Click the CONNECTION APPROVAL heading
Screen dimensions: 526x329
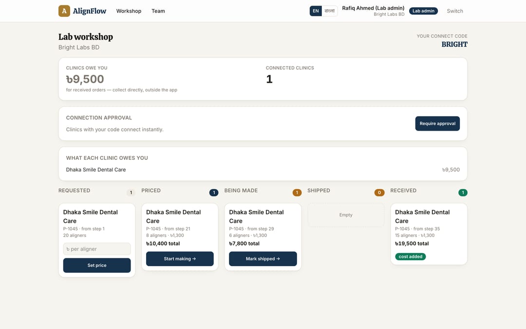pos(99,118)
